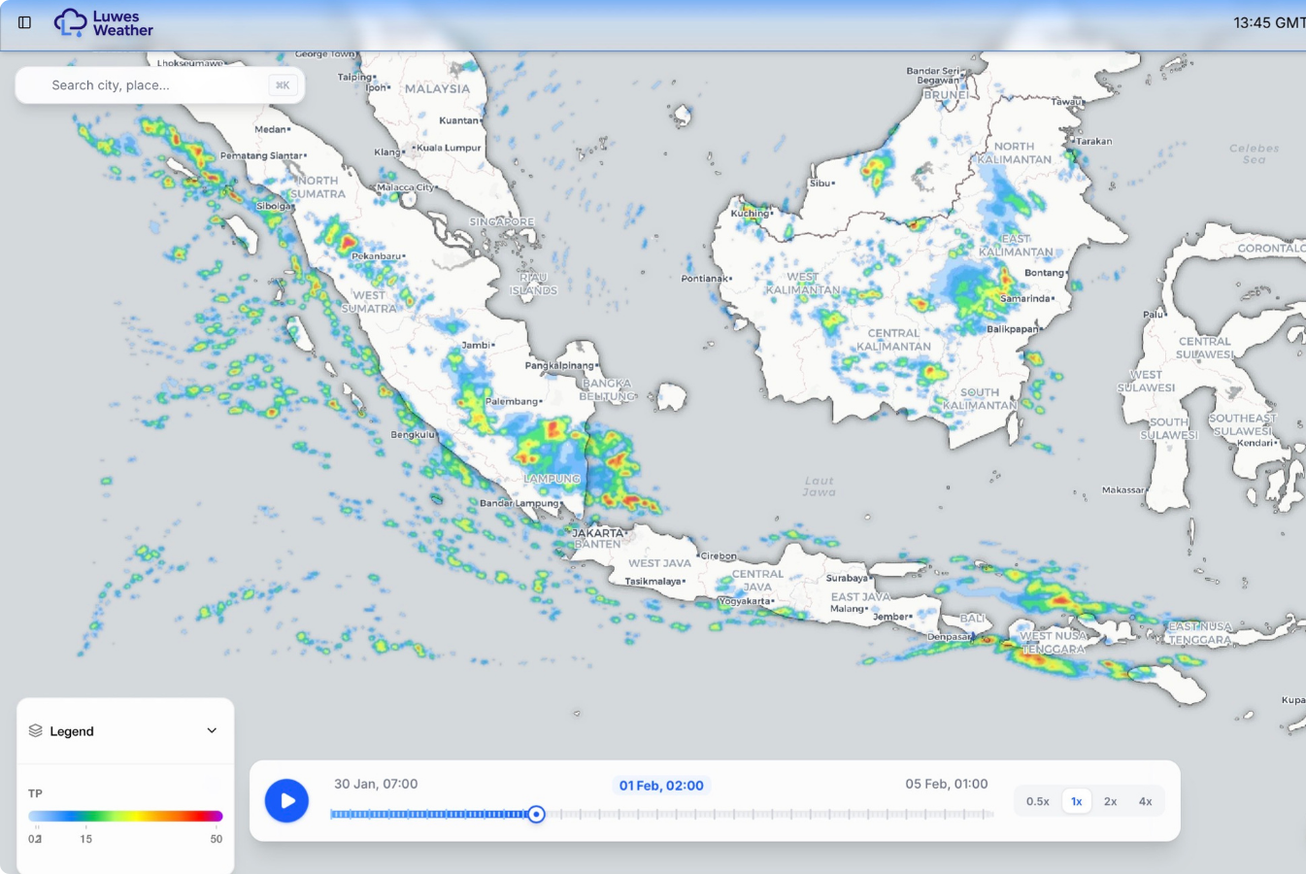The width and height of the screenshot is (1306, 874).
Task: Click the Bengkulu city label
Action: click(413, 434)
